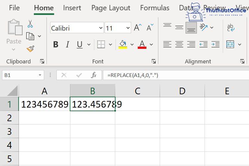Expand Orientation options arrow
The image size is (249, 166).
(x=212, y=28)
